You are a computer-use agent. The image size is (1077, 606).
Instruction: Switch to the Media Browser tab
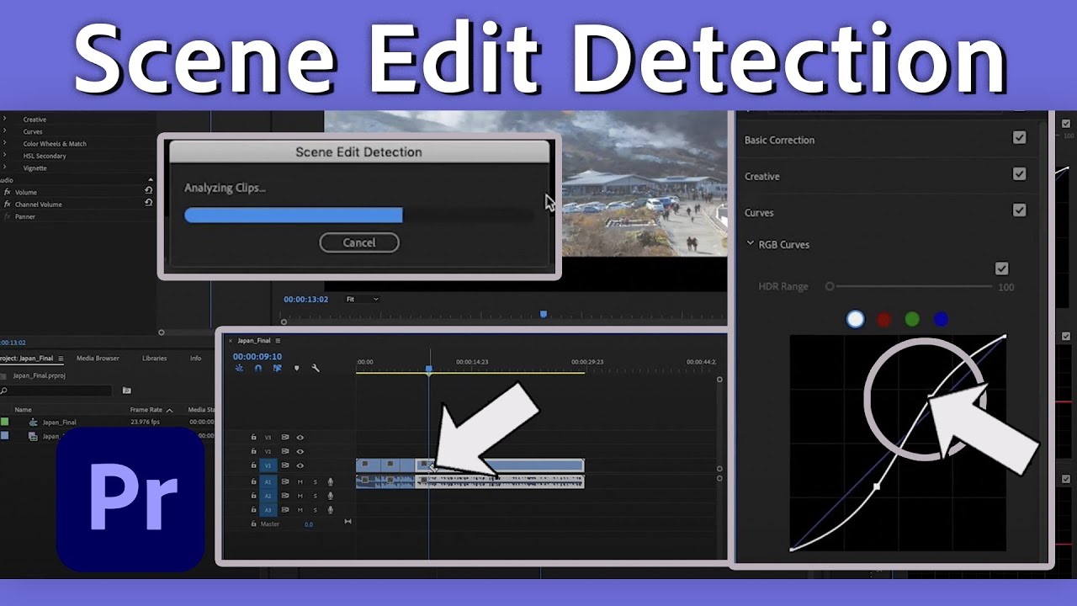pos(98,359)
